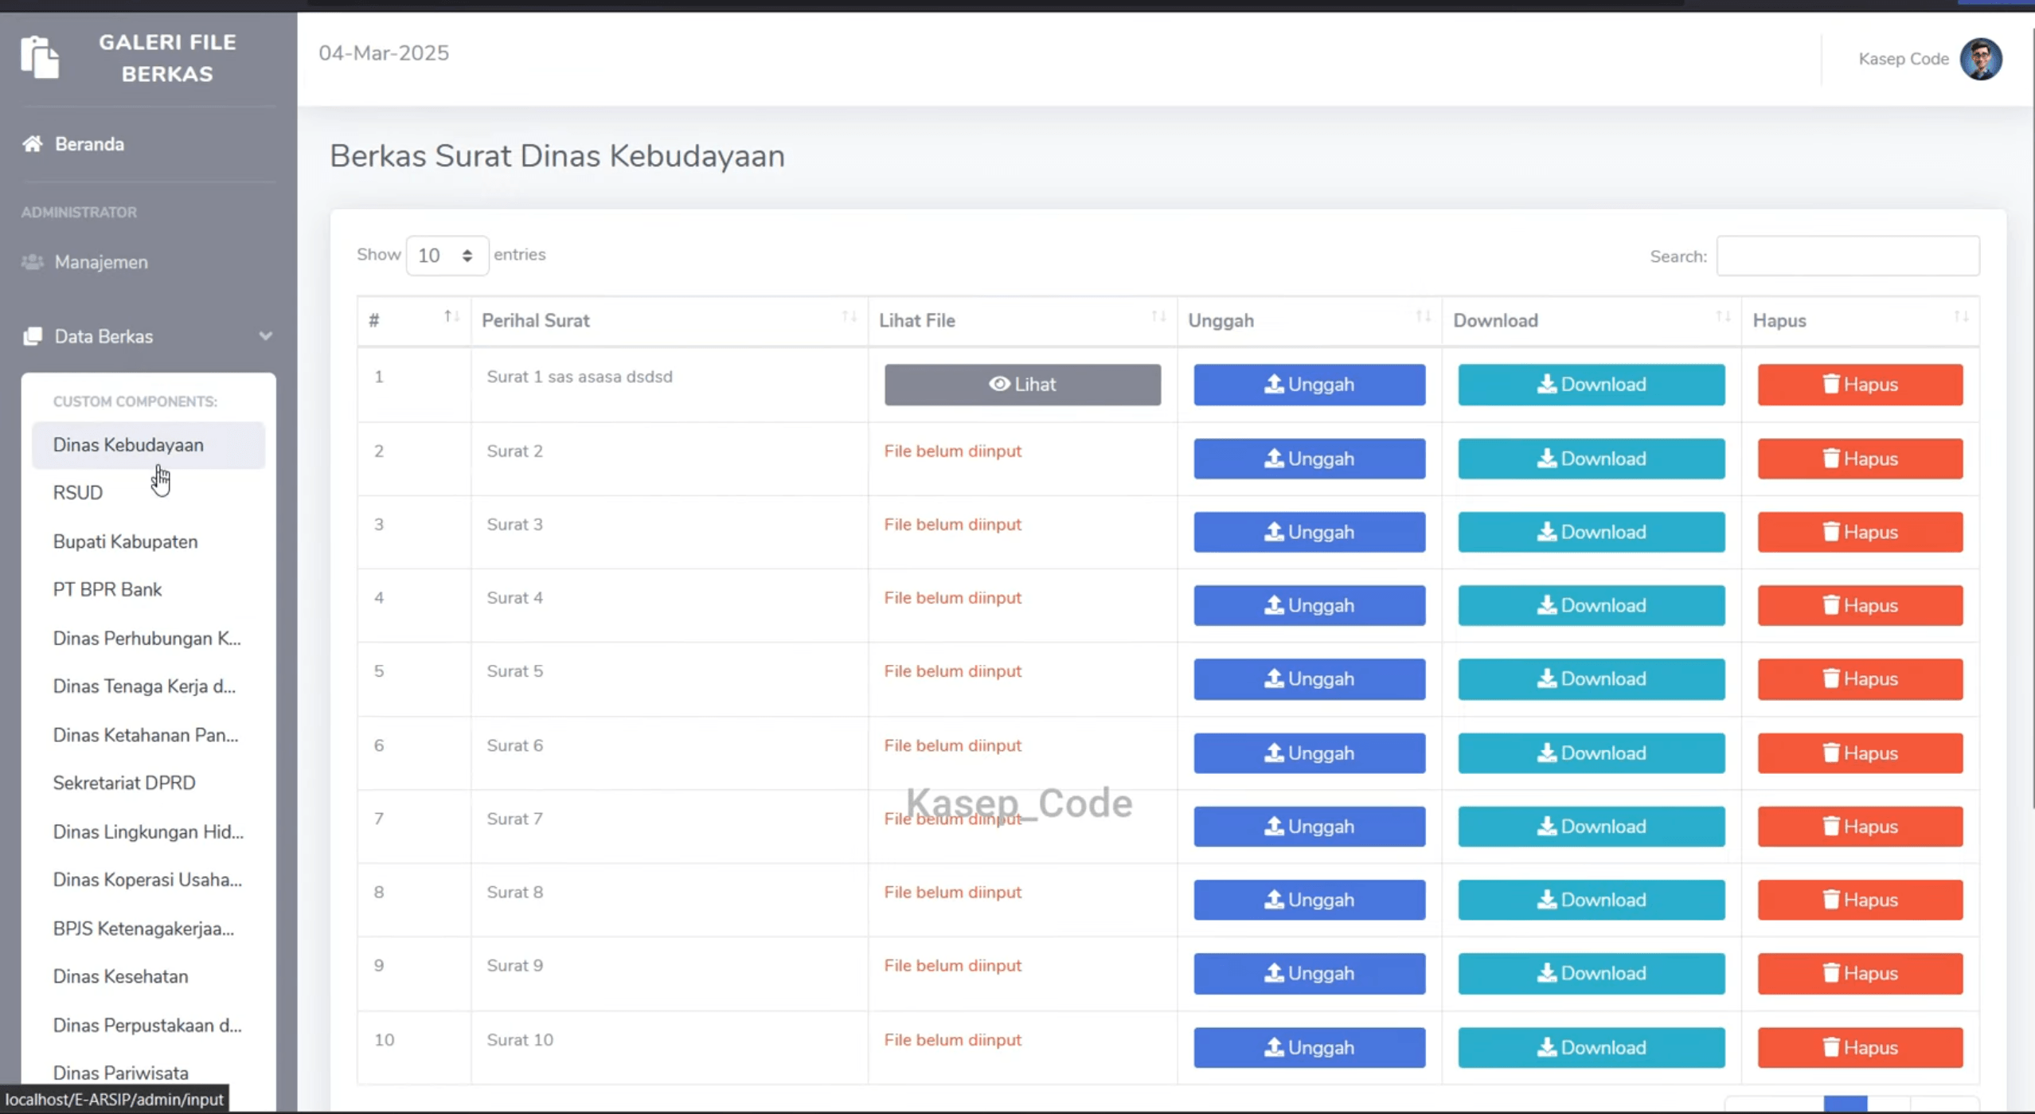The image size is (2035, 1114).
Task: Click into the Search input field
Action: (x=1847, y=256)
